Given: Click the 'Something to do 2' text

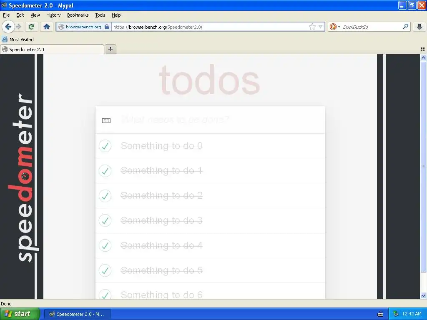Looking at the screenshot, I should click(161, 196).
